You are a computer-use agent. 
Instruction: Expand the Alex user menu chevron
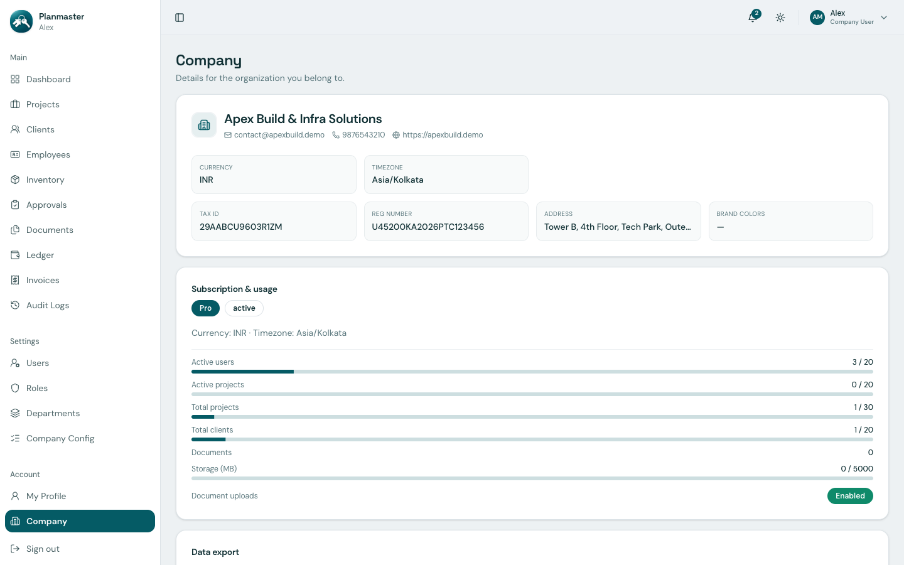point(884,18)
